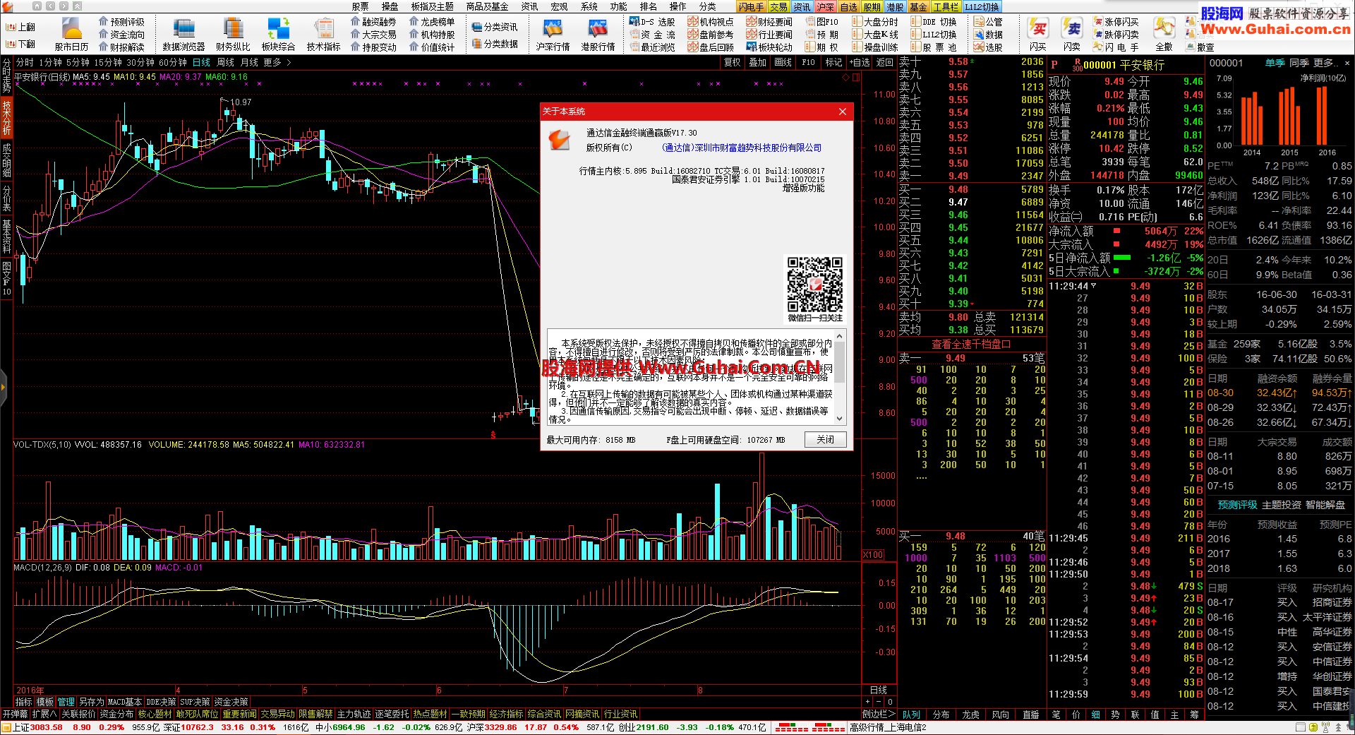Click the 上翻 page up icon
Image resolution: width=1355 pixels, height=735 pixels.
[x=20, y=27]
